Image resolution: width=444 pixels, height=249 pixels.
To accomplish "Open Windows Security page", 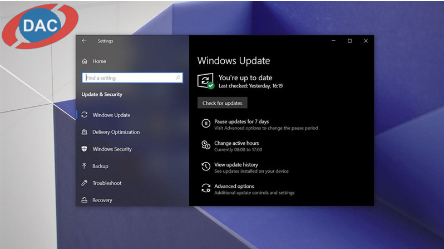I will click(x=112, y=149).
